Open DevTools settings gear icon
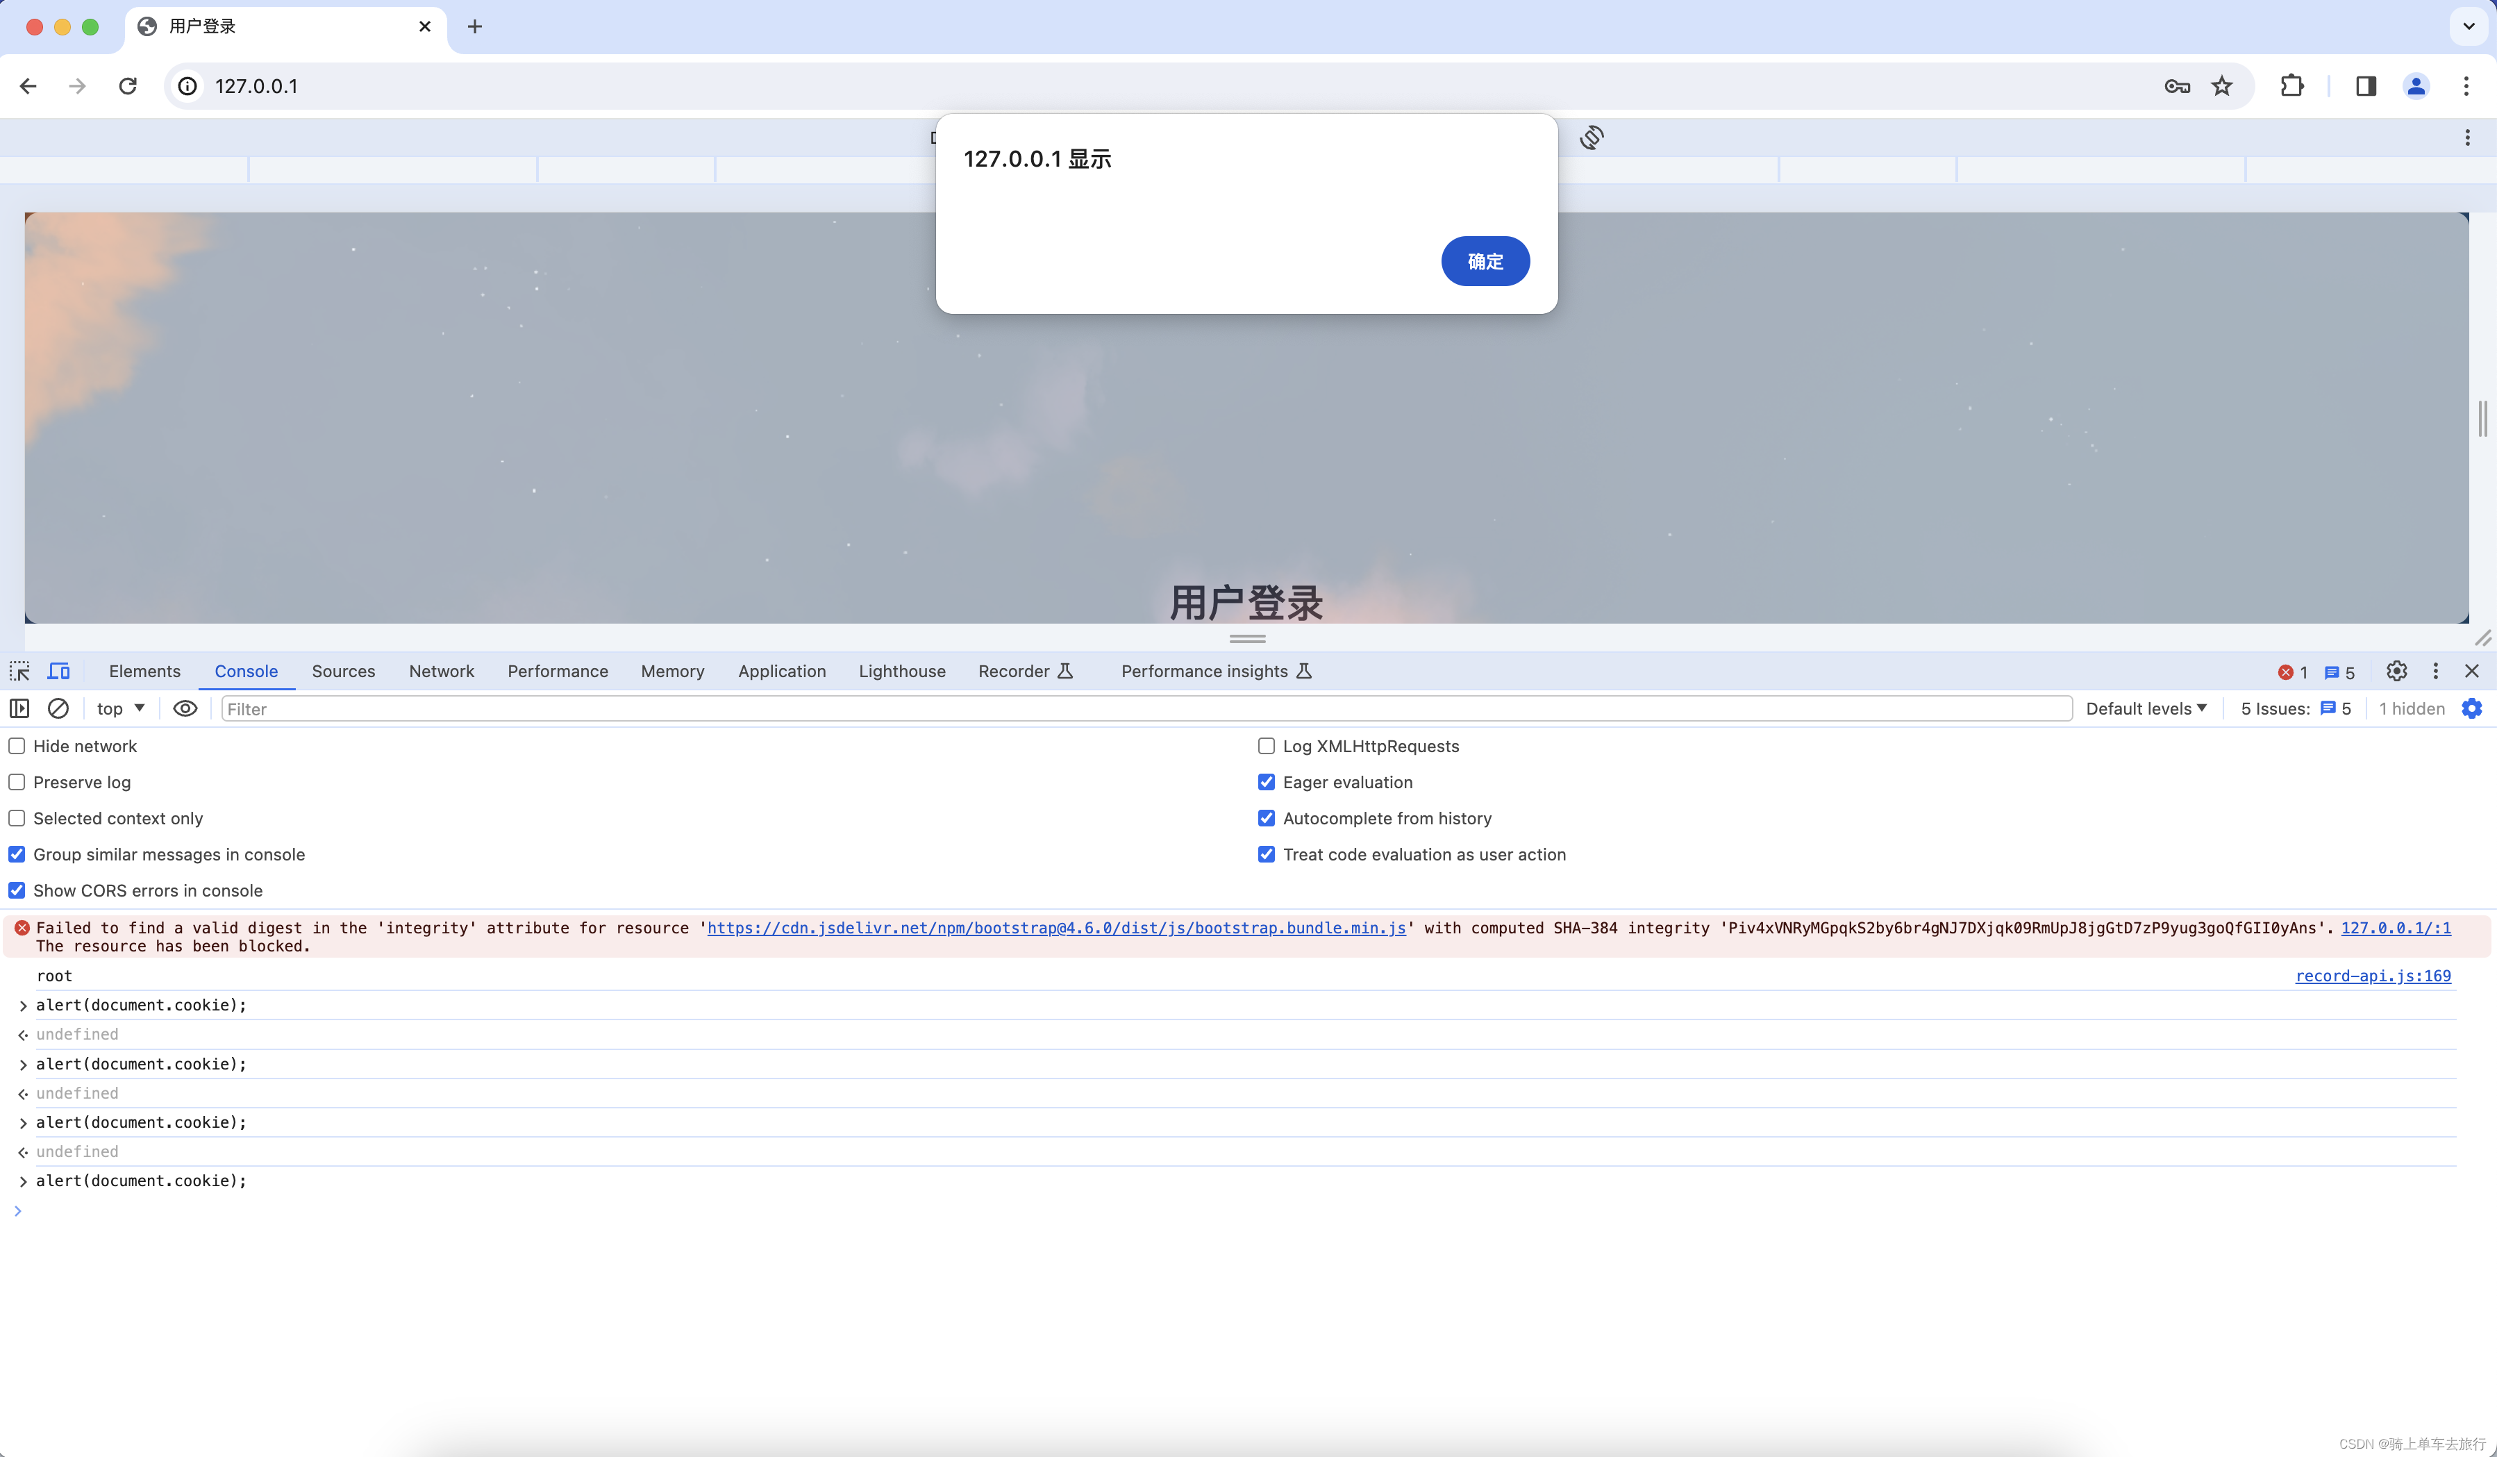 [x=2396, y=671]
